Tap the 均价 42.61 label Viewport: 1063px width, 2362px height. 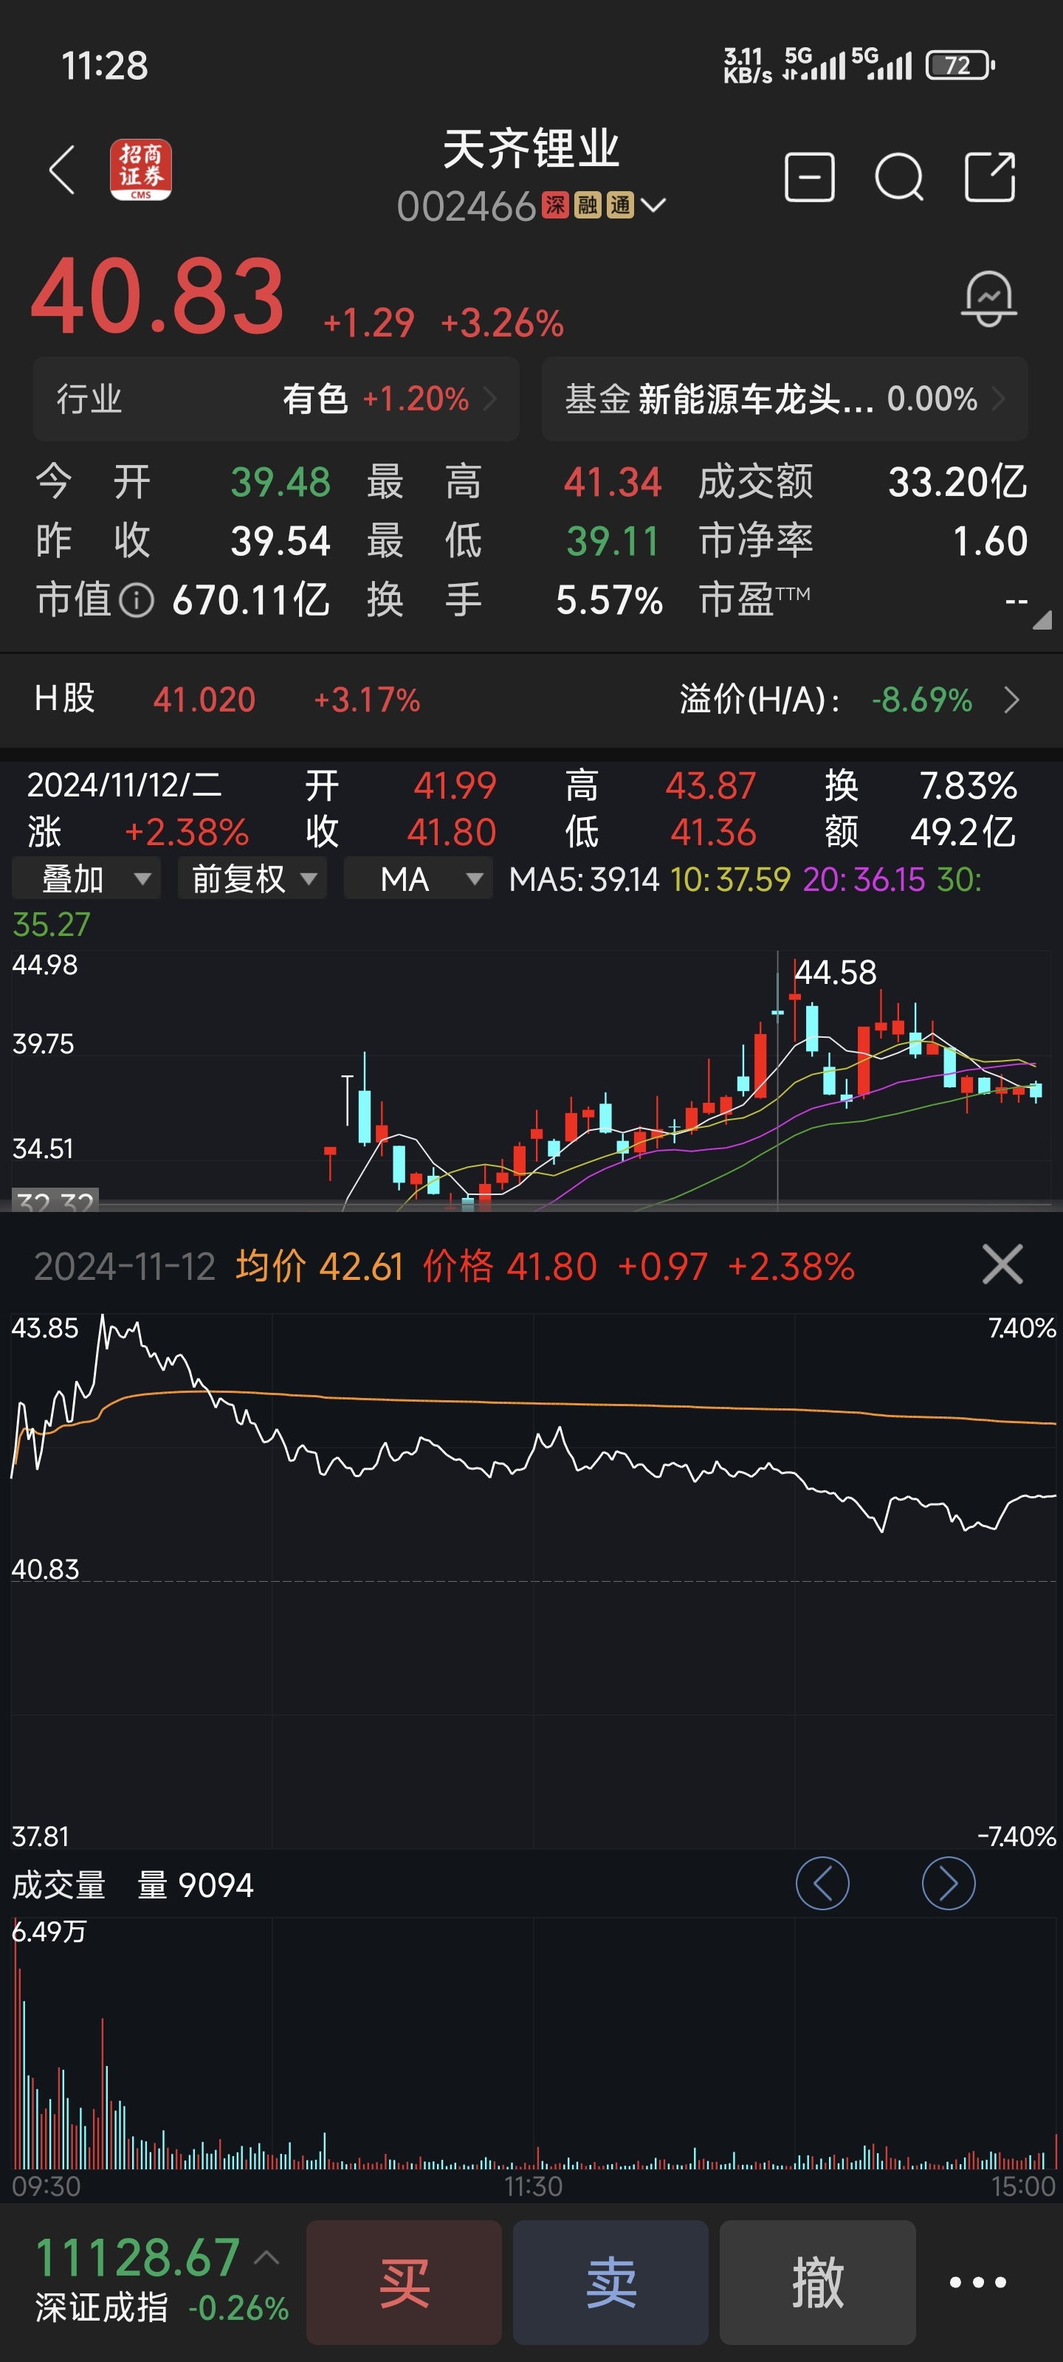pyautogui.click(x=319, y=1267)
